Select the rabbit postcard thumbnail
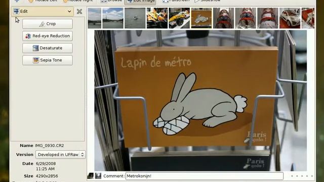Viewport: 324px width, 182px height. [201, 18]
